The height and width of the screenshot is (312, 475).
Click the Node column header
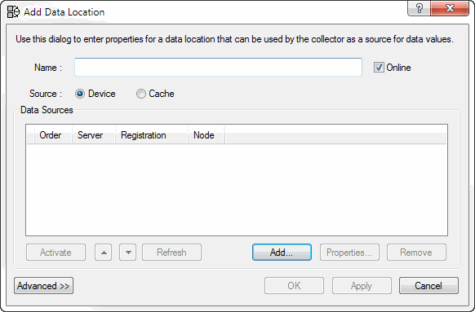tap(206, 135)
